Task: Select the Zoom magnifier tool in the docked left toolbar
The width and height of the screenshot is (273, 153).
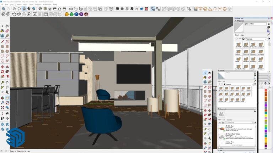Action: pos(2,103)
